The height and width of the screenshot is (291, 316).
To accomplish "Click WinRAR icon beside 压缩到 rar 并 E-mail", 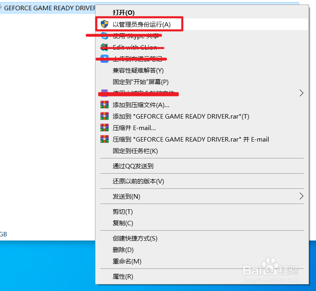I will click(x=105, y=139).
